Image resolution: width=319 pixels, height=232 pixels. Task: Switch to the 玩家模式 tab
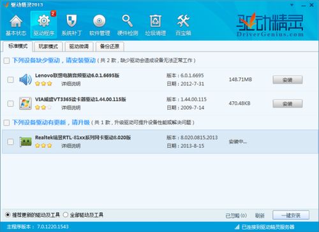click(x=48, y=47)
